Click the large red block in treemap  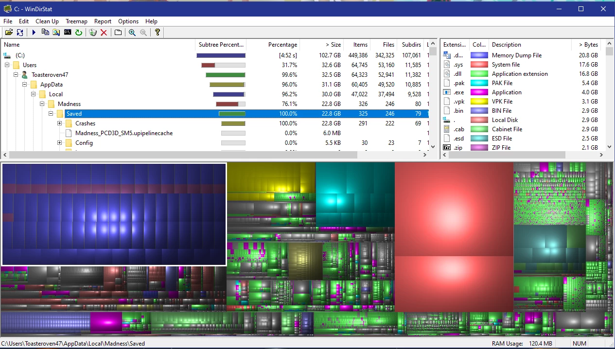pyautogui.click(x=454, y=209)
